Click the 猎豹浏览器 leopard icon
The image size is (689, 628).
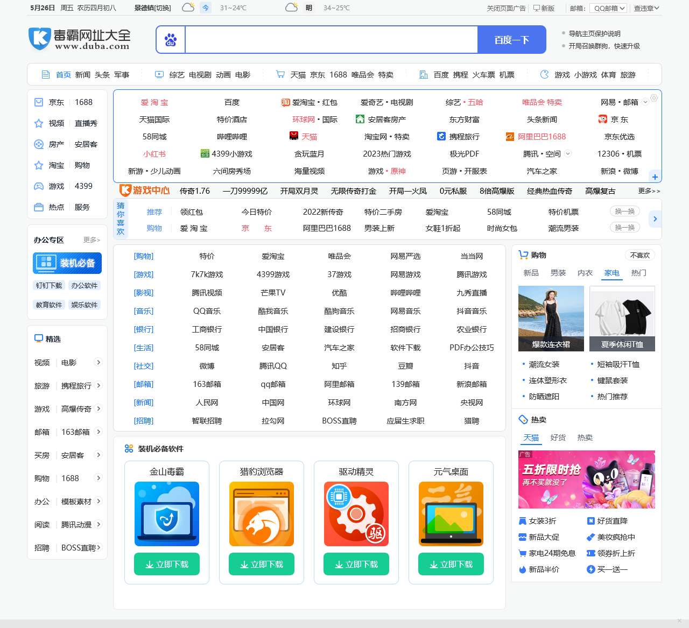coord(262,514)
